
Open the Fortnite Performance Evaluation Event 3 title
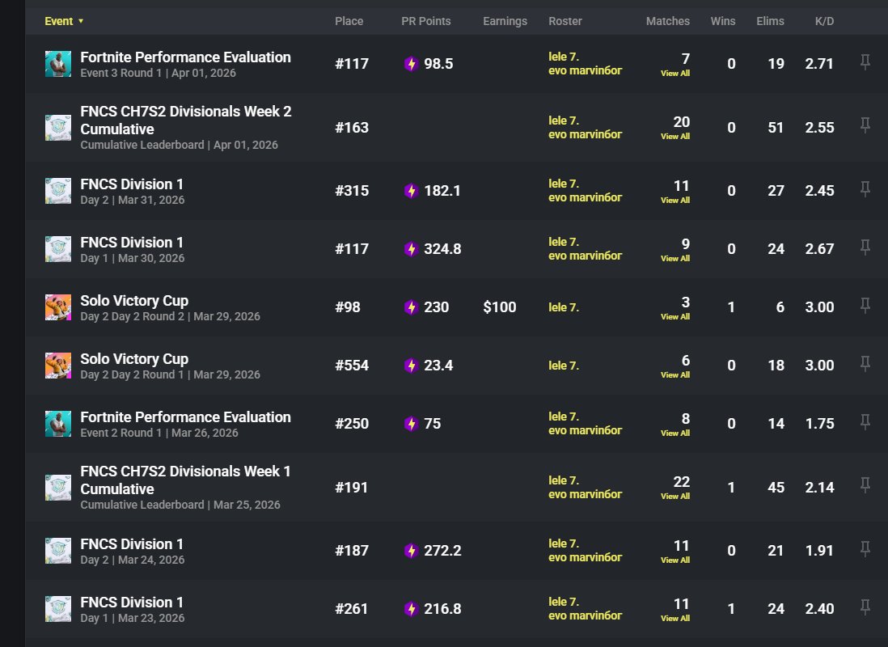pos(185,57)
